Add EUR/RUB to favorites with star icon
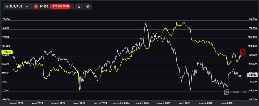 point(79,7)
